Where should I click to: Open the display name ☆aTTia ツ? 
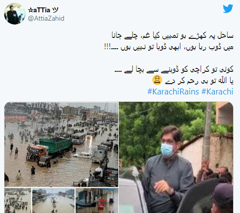[43, 10]
